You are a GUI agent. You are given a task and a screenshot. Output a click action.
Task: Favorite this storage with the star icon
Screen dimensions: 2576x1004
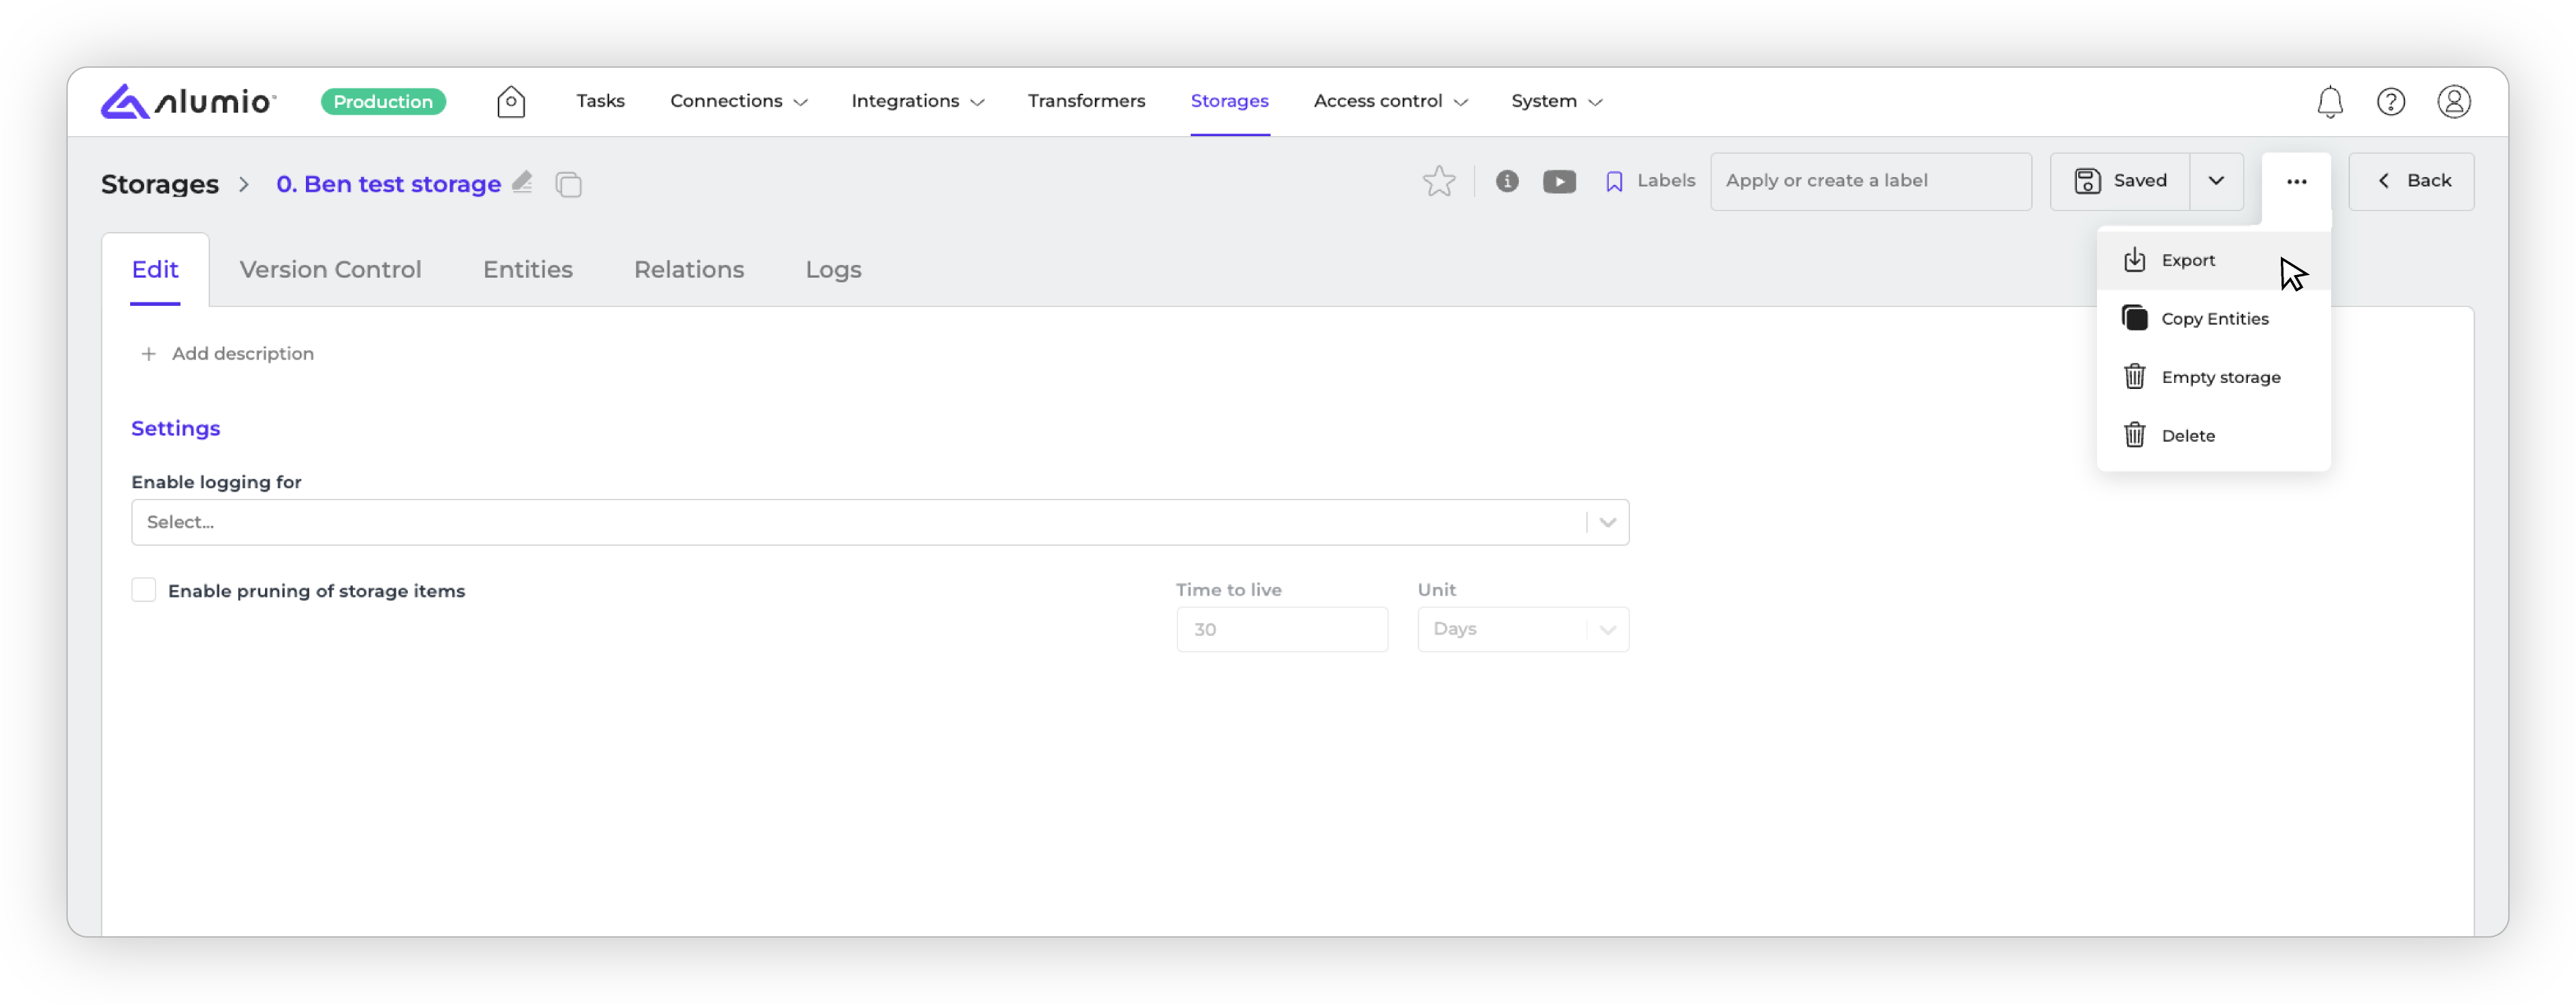click(1439, 181)
